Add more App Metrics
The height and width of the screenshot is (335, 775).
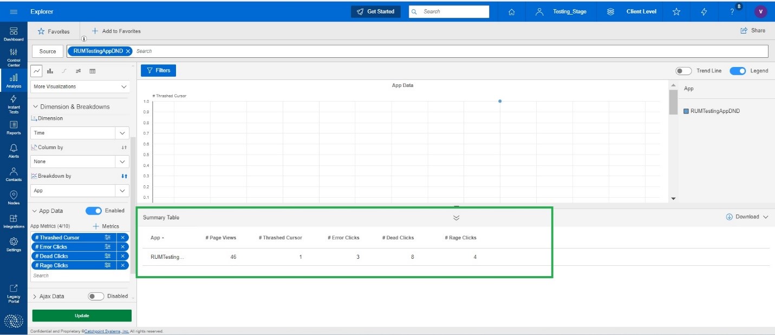point(106,226)
